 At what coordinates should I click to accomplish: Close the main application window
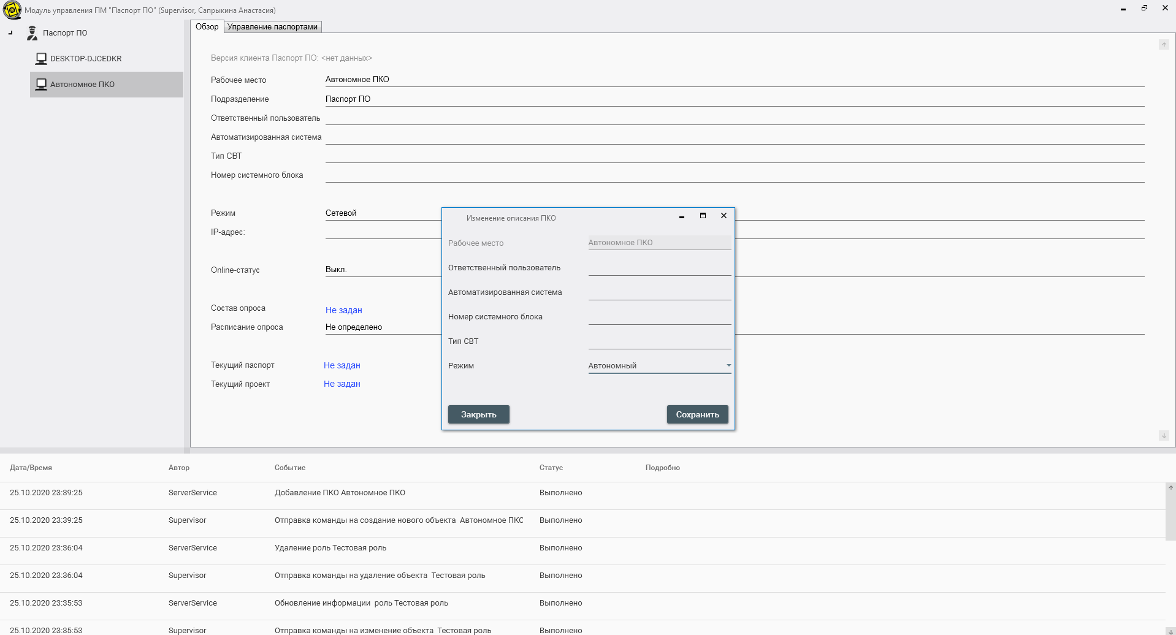(1165, 8)
